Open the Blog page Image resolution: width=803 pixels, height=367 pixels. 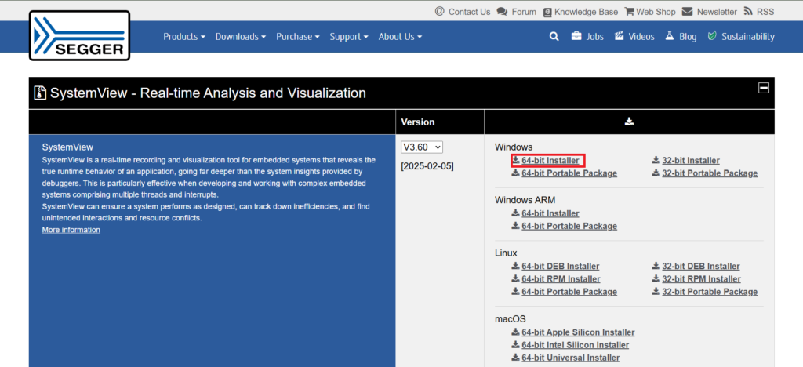[x=688, y=37]
